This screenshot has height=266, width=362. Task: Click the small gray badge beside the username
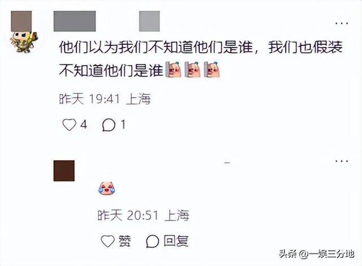coord(149,21)
